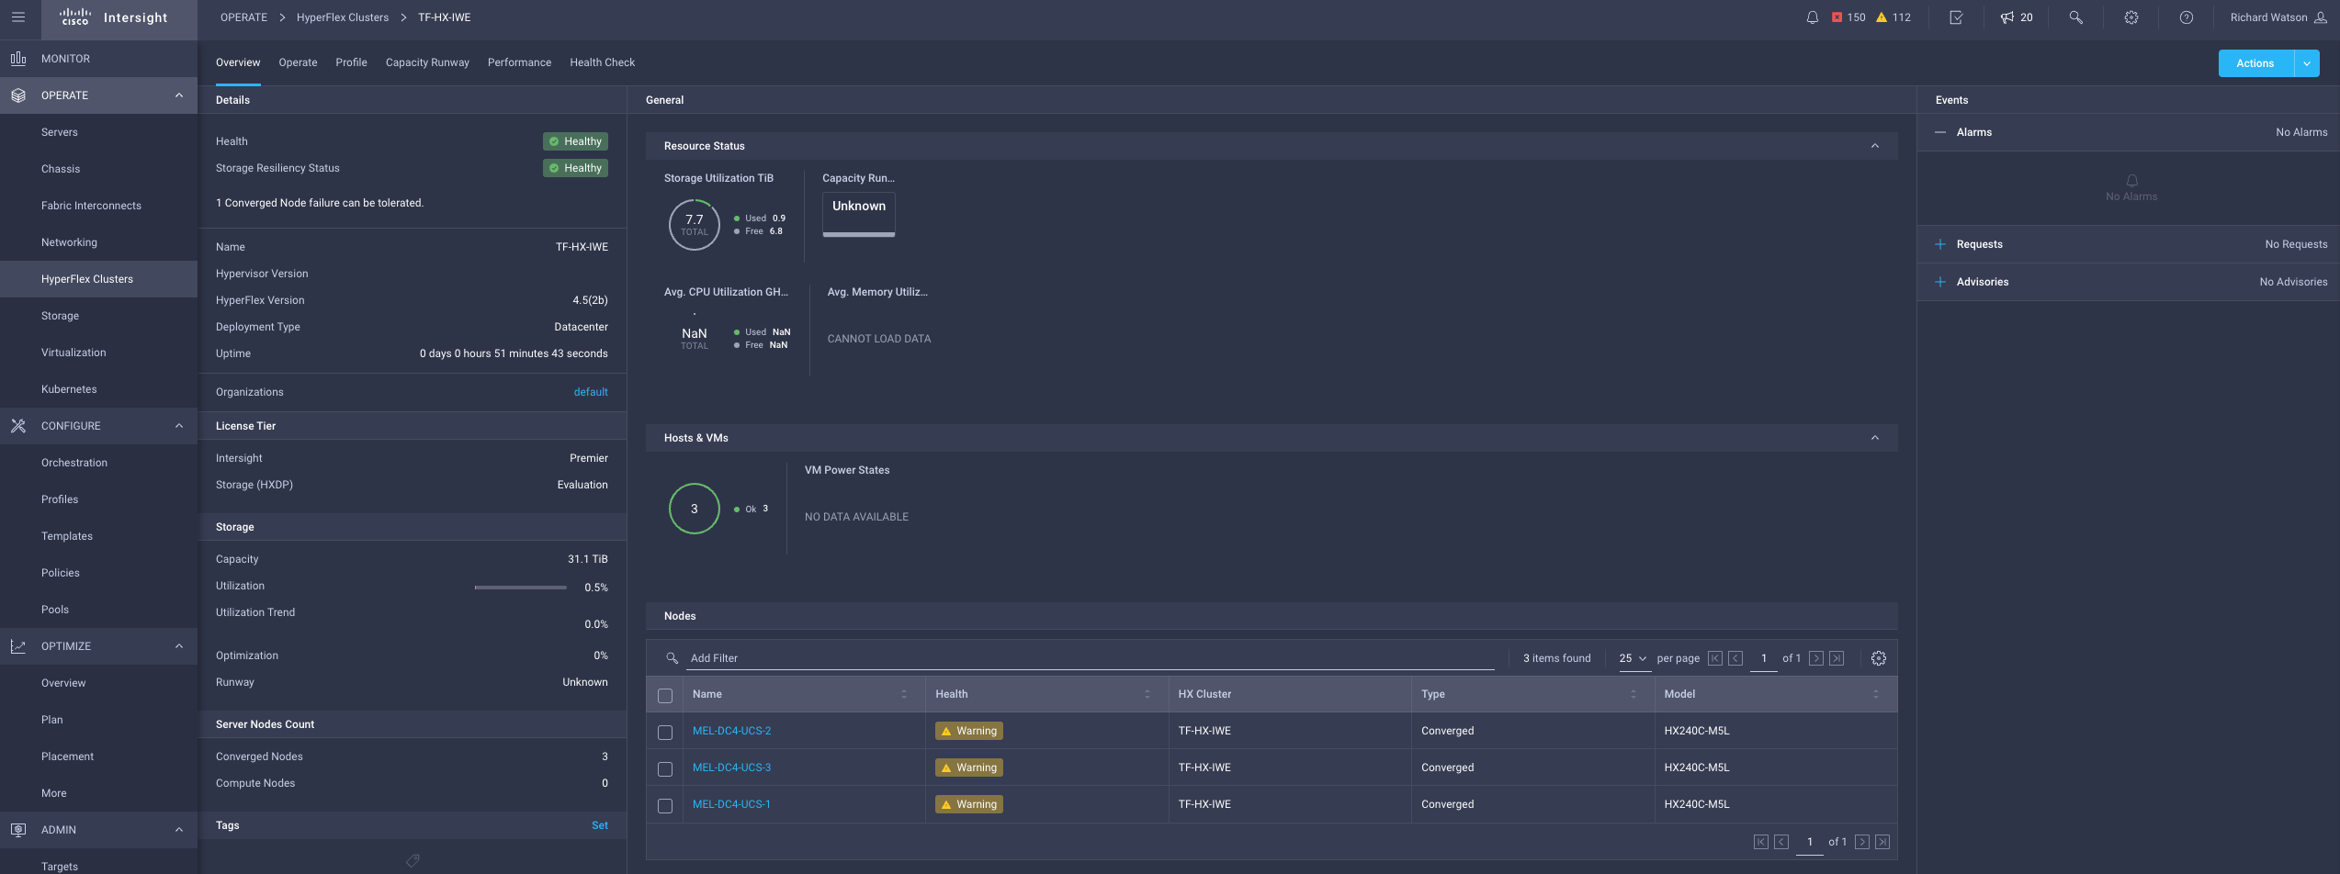Image resolution: width=2340 pixels, height=874 pixels.
Task: Collapse the Hosts & VMs panel
Action: 1875,438
